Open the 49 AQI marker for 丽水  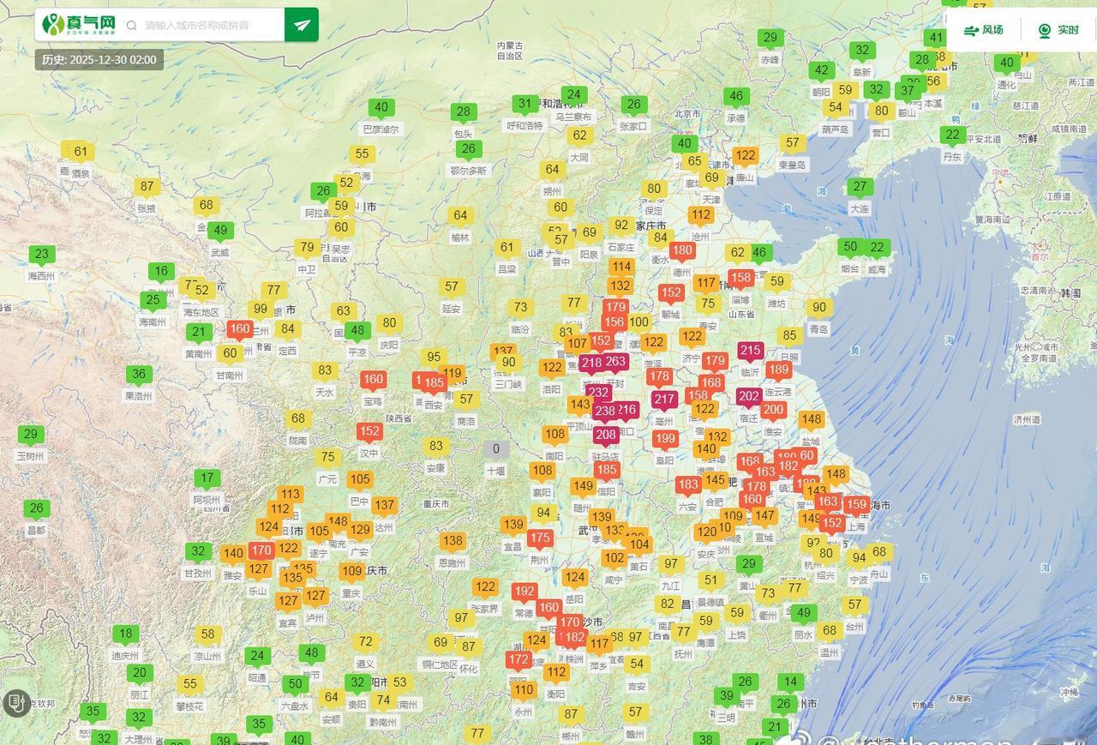point(803,613)
